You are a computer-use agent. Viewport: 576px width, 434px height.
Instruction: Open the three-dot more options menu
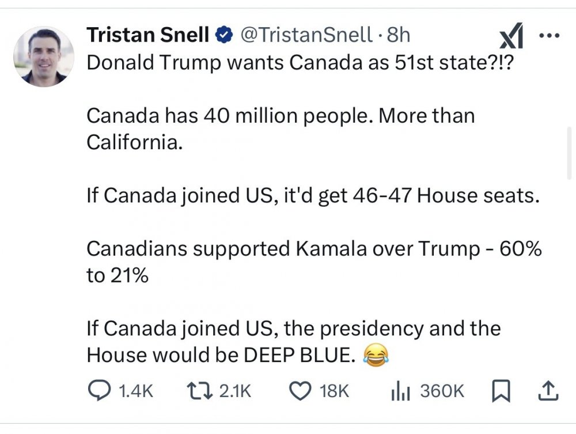548,35
